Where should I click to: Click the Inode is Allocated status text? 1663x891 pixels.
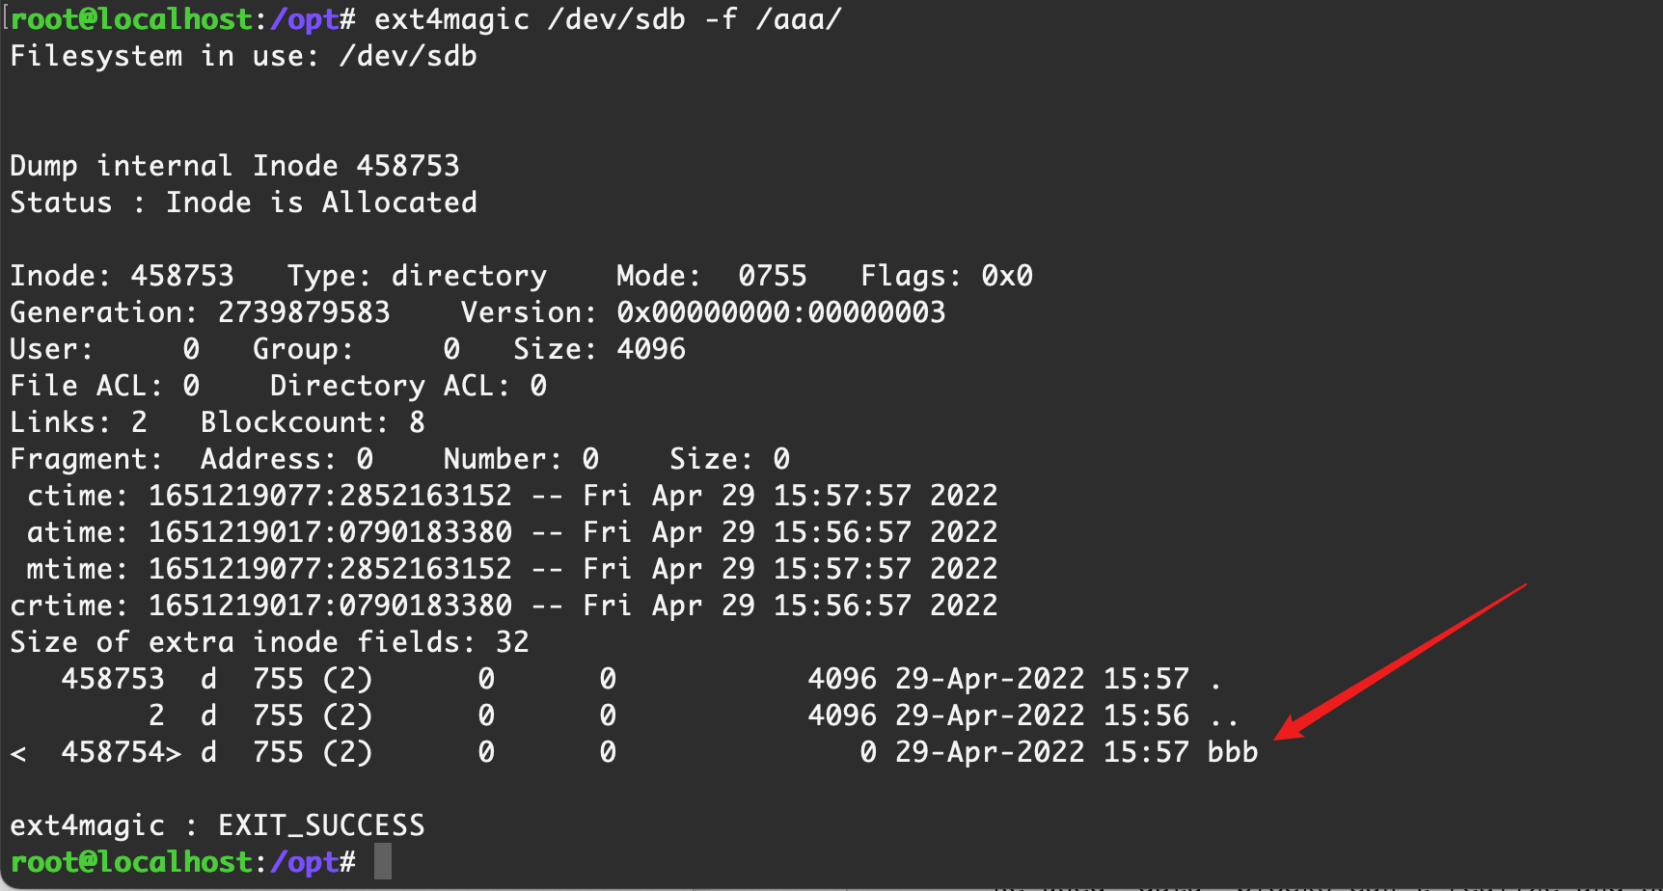point(321,202)
